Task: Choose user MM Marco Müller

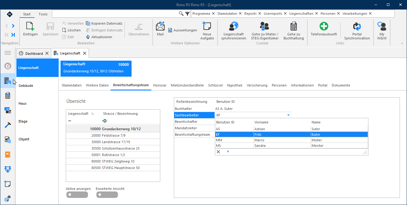Action: [292, 140]
